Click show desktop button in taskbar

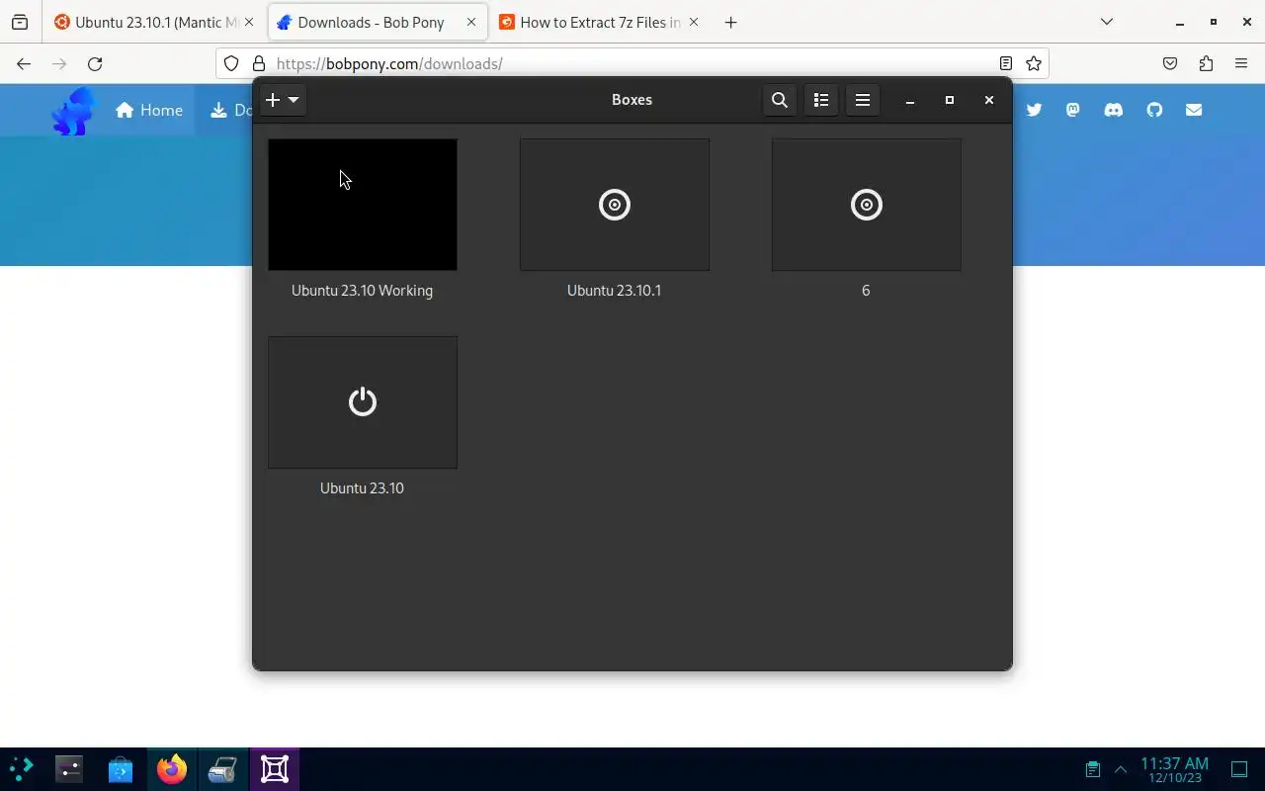coord(1239,769)
